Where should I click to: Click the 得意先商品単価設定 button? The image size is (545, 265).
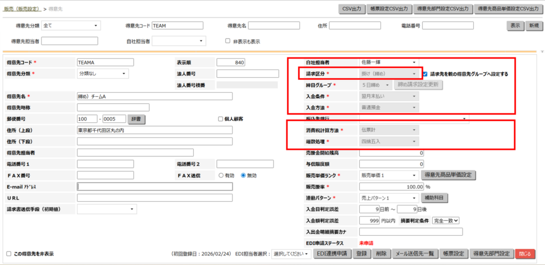pyautogui.click(x=449, y=175)
